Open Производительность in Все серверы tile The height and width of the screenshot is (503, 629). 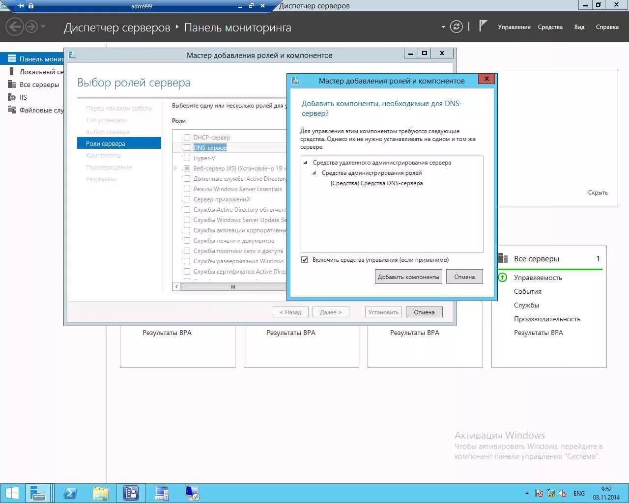tap(547, 319)
